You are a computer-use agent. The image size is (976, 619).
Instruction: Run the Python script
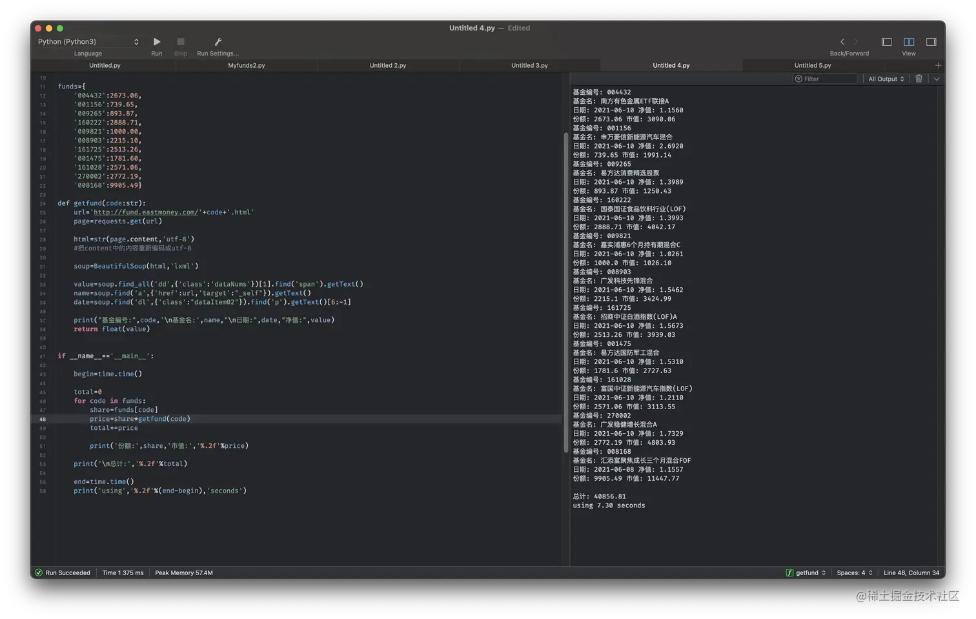(157, 42)
